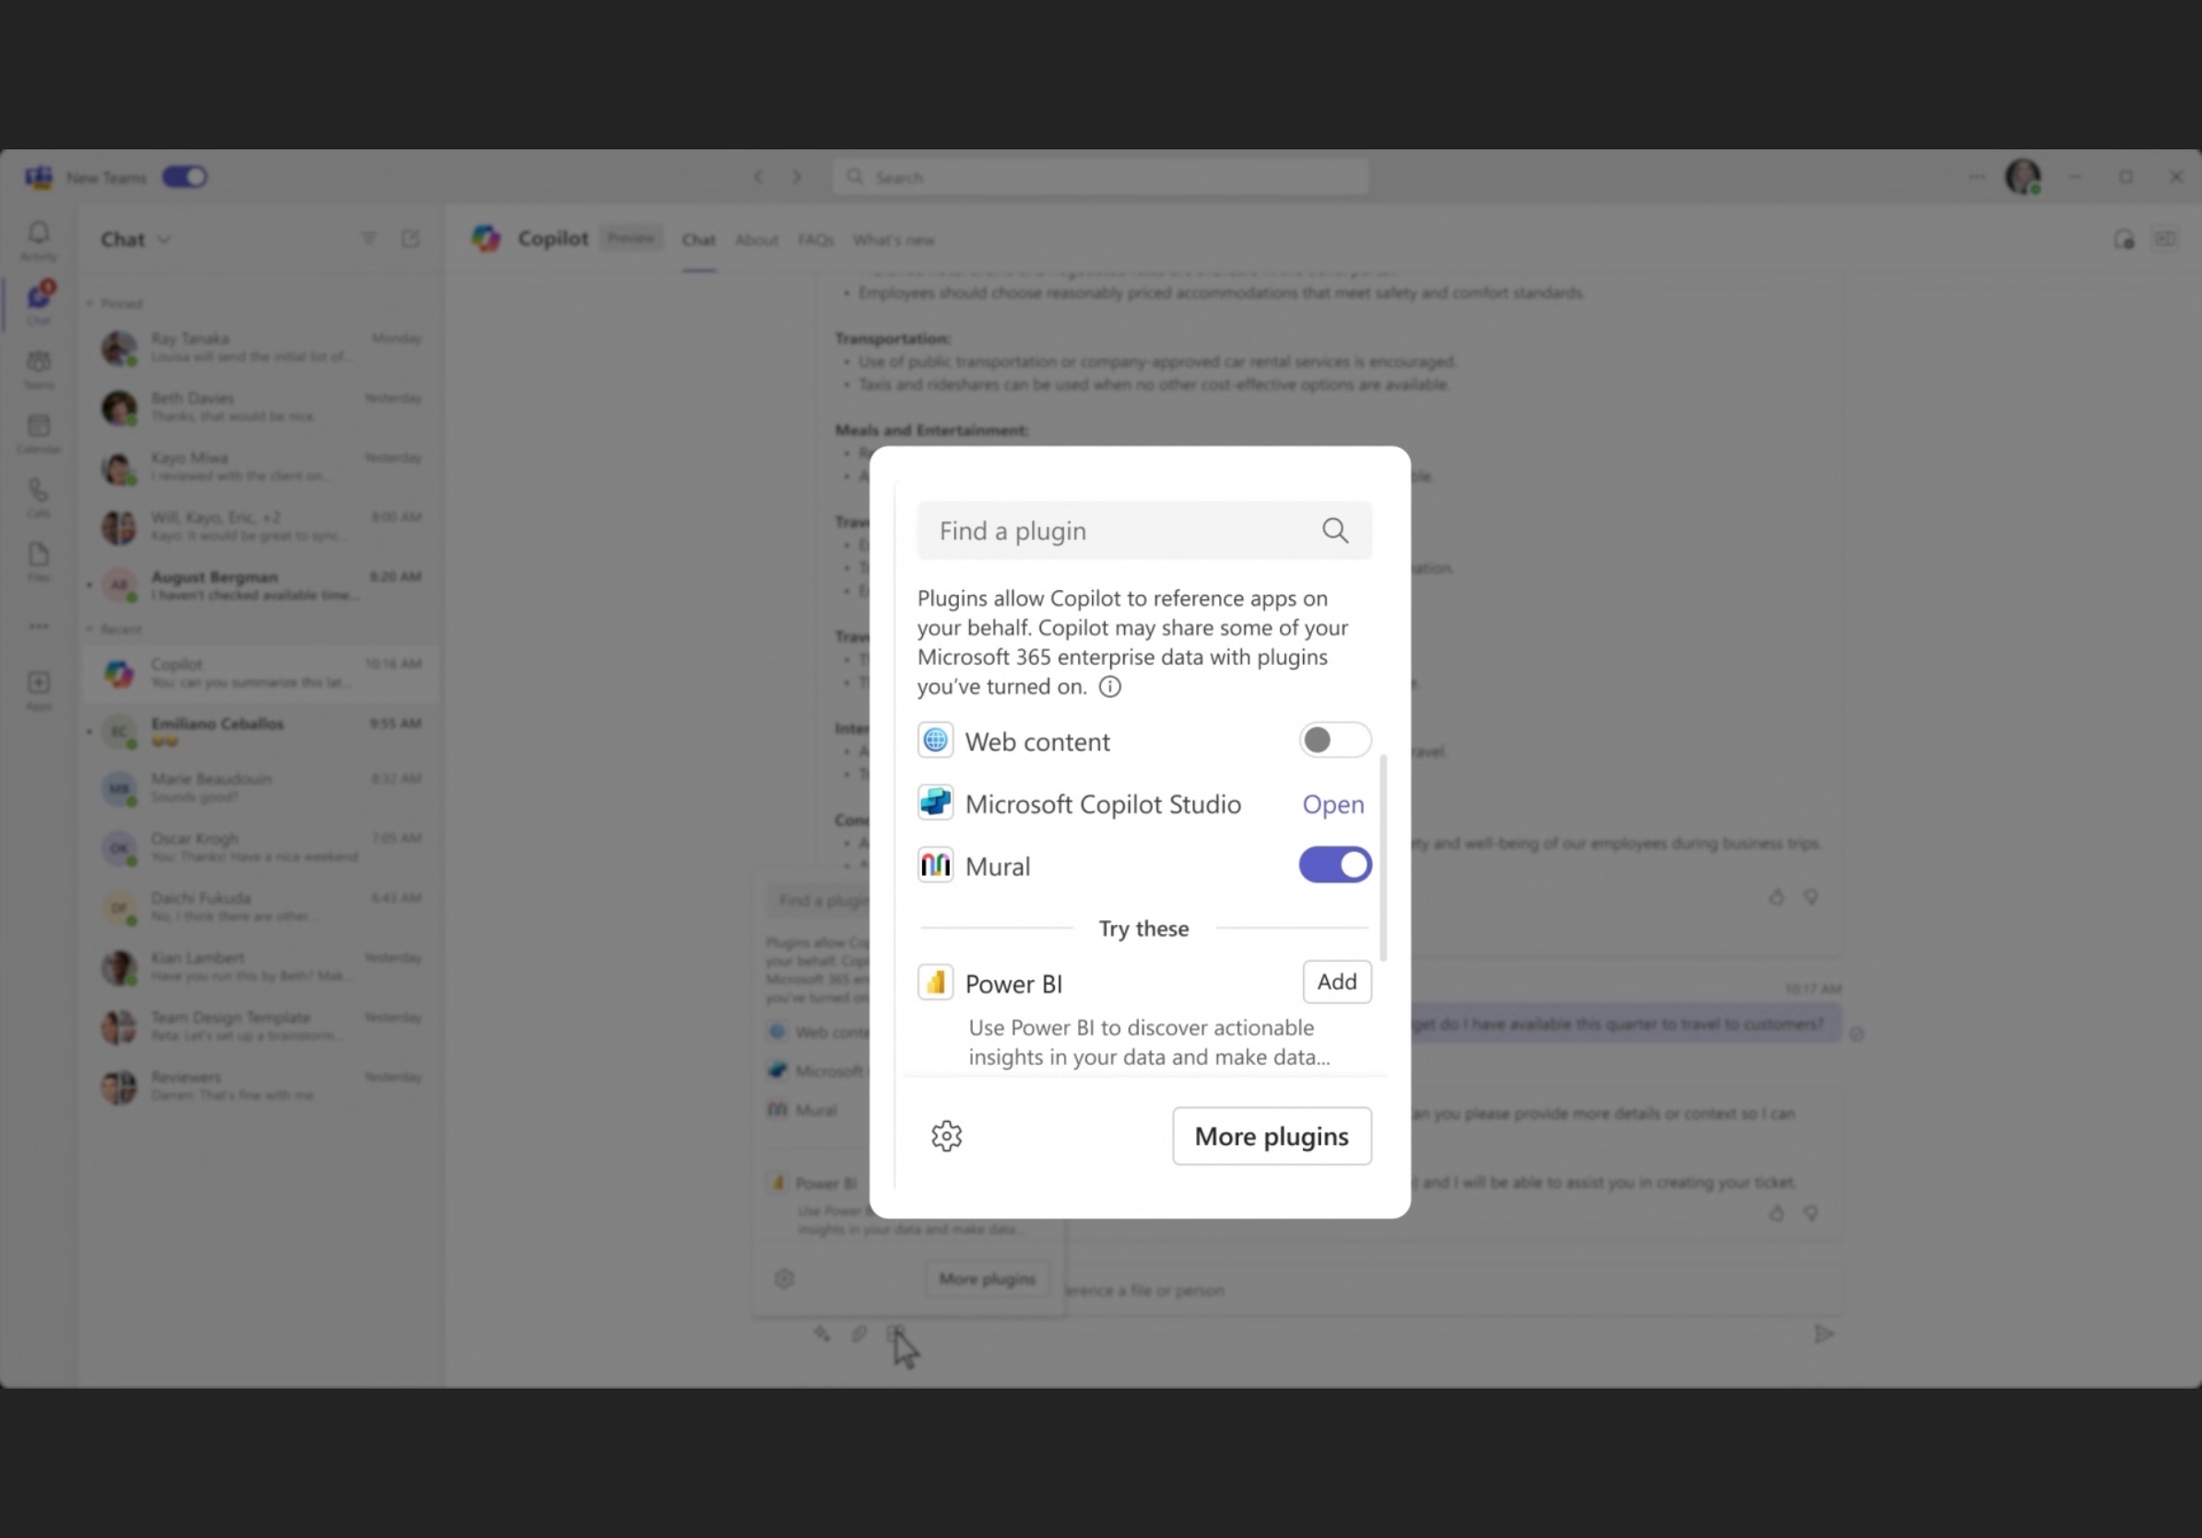
Task: Click the send message arrow icon
Action: pos(1823,1334)
